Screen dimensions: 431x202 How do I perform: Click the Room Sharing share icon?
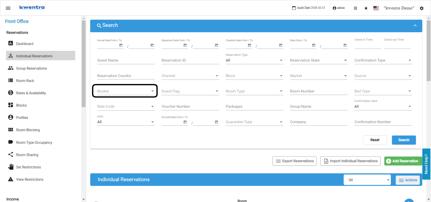[x=11, y=154]
